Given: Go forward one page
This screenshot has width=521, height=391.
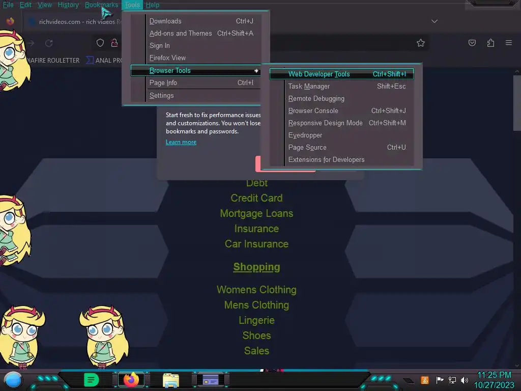Looking at the screenshot, I should 31,43.
